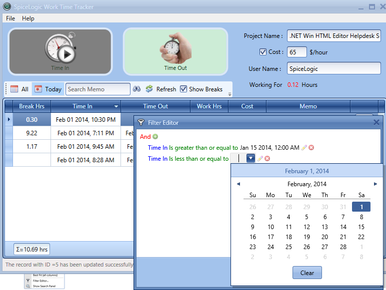
Task: Add a filter condition with the green plus
Action: [155, 137]
